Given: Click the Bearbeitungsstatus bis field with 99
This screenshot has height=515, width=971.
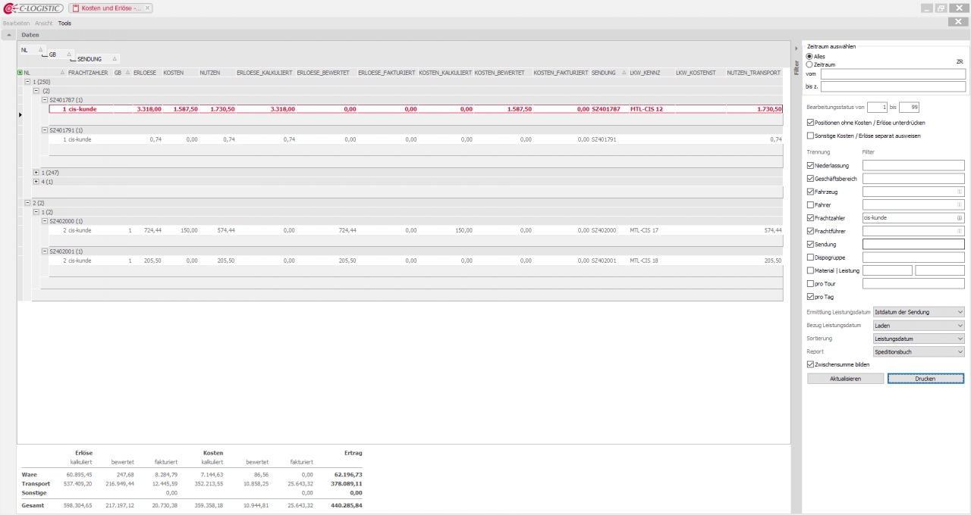Looking at the screenshot, I should [910, 108].
